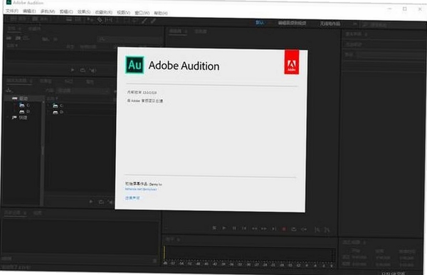The width and height of the screenshot is (427, 275).
Task: Click the red Adobe logo in dialog
Action: tap(292, 62)
